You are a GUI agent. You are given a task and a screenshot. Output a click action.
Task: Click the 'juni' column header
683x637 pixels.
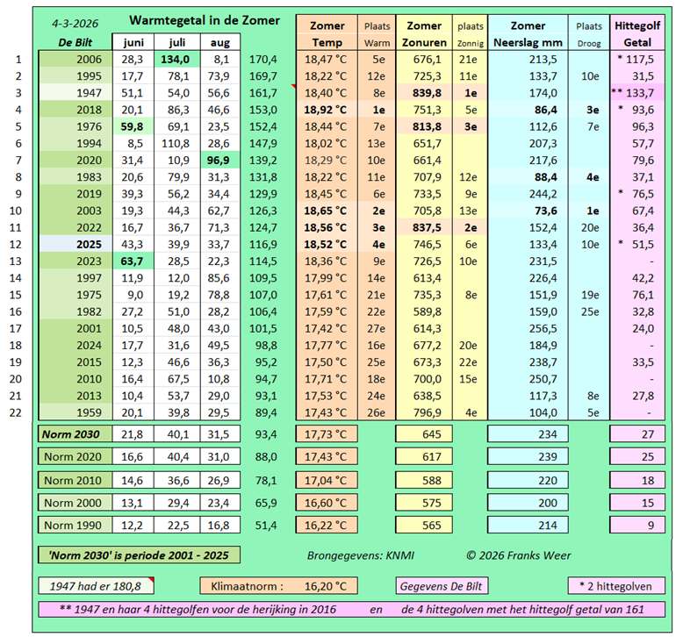pos(133,42)
